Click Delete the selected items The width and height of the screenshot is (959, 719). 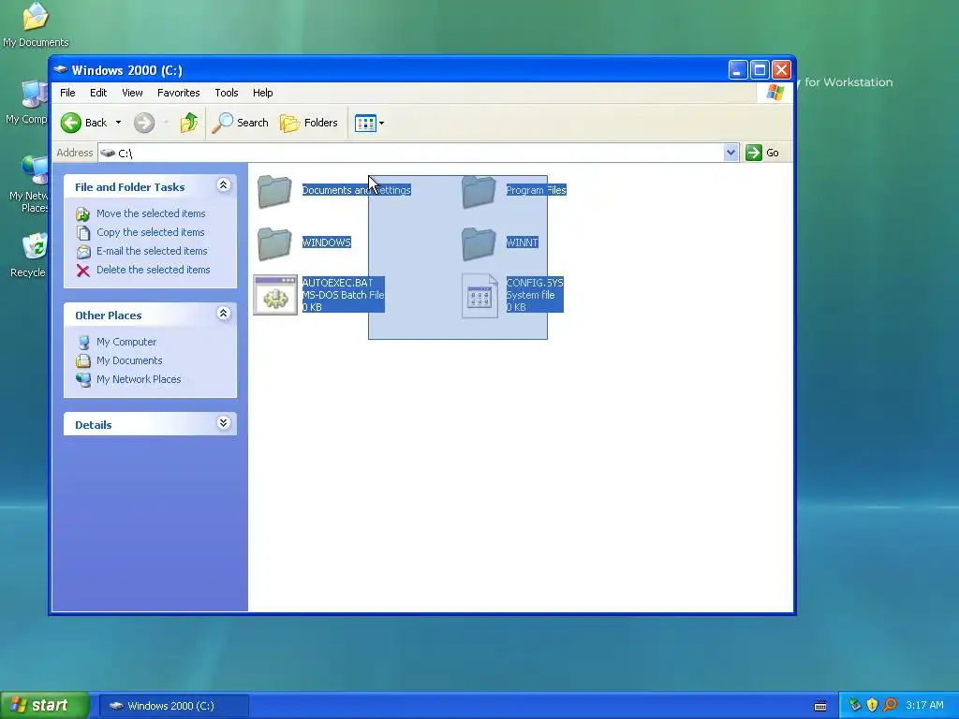coord(153,270)
